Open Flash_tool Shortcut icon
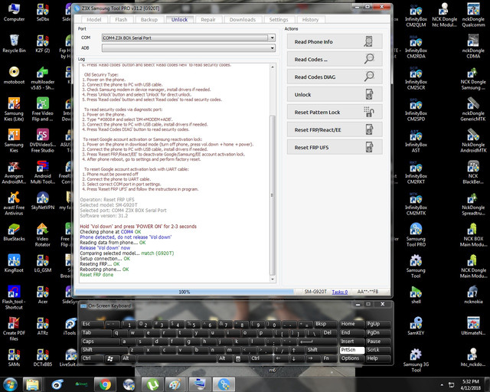 14,298
